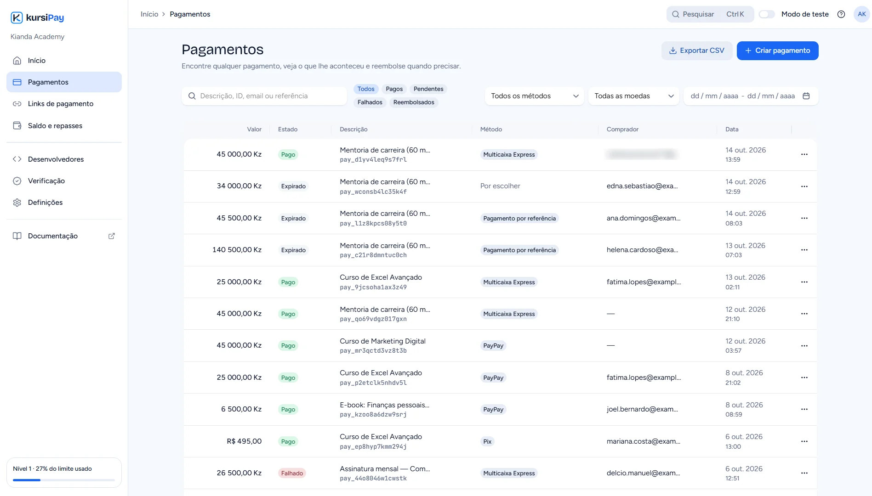This screenshot has width=872, height=496.
Task: Open actions menu for pay_d1yv4leq9s7frl row
Action: coord(804,155)
